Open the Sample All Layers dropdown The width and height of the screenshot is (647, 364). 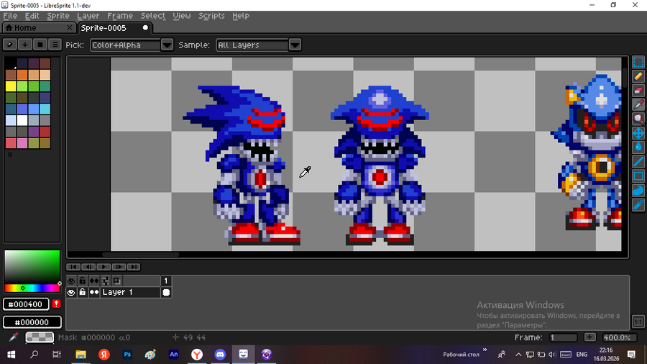[x=252, y=45]
